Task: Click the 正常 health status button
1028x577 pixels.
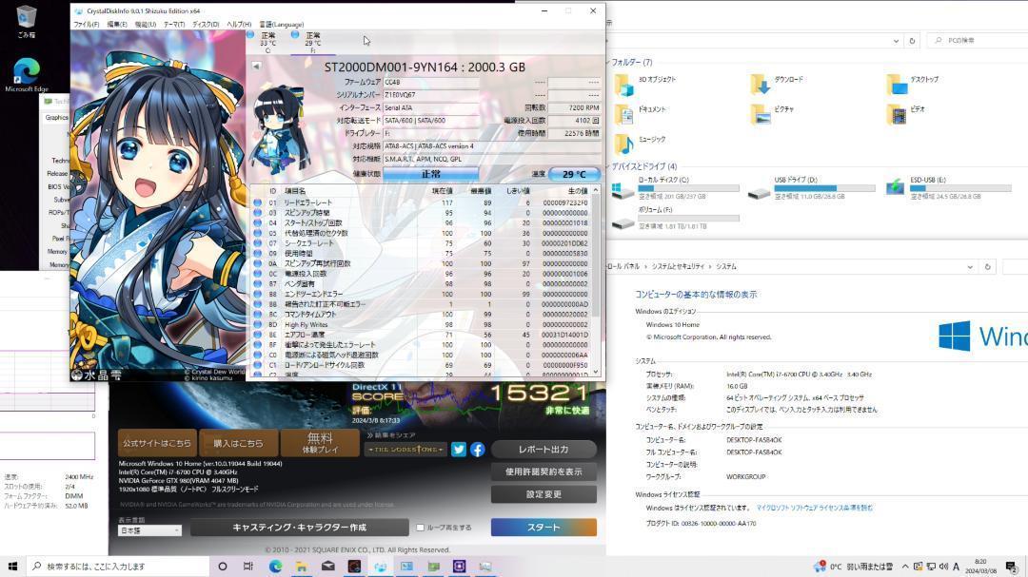Action: (431, 174)
